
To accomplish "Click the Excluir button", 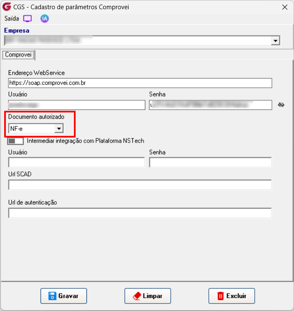I will (232, 296).
